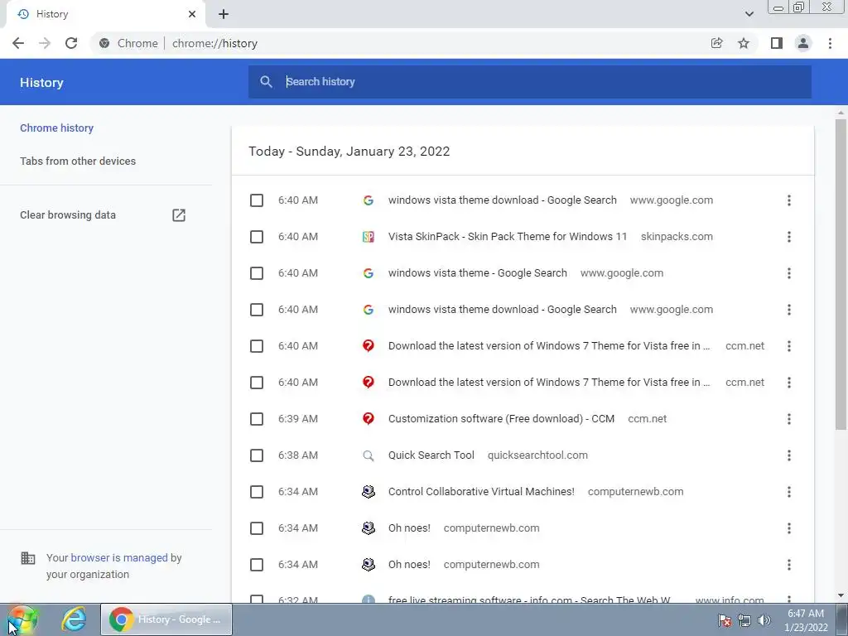The height and width of the screenshot is (636, 848).
Task: Open more actions for Control Collaborative Virtual Machines
Action: (x=789, y=492)
